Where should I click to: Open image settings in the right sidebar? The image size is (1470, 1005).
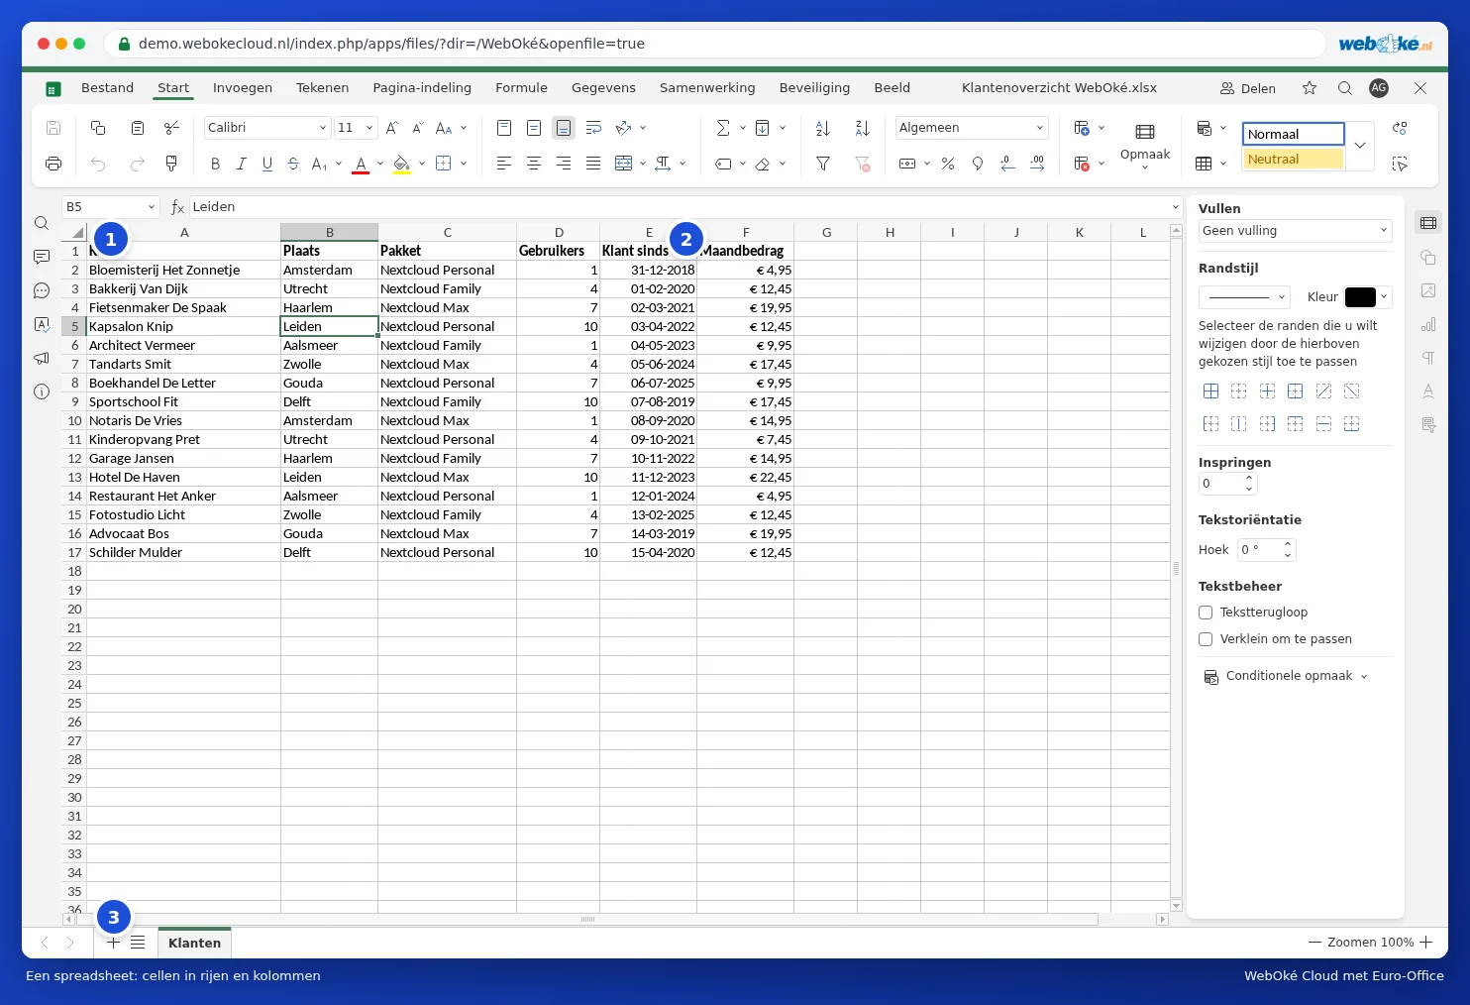coord(1428,290)
